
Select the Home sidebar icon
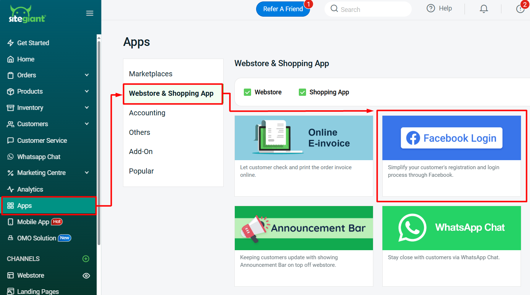10,59
